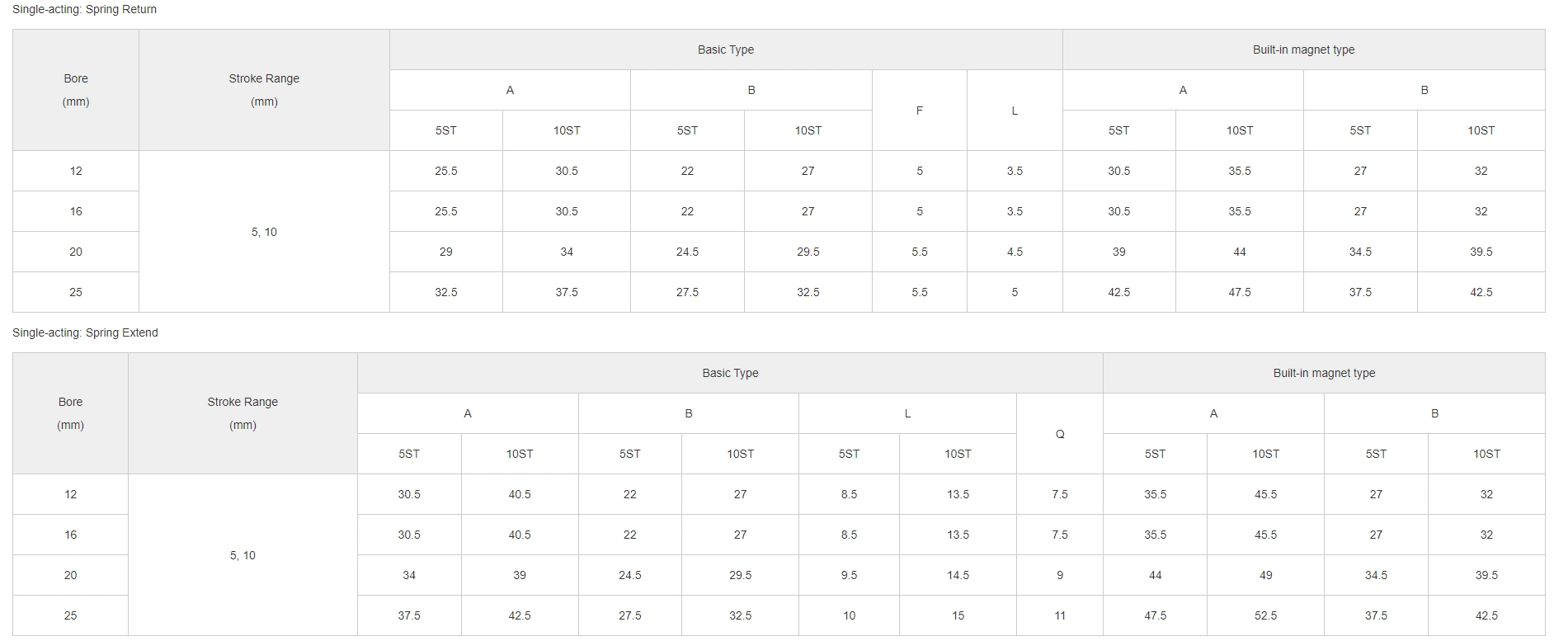Click the L column header in Spring Return table
This screenshot has width=1554, height=641.
(1014, 111)
